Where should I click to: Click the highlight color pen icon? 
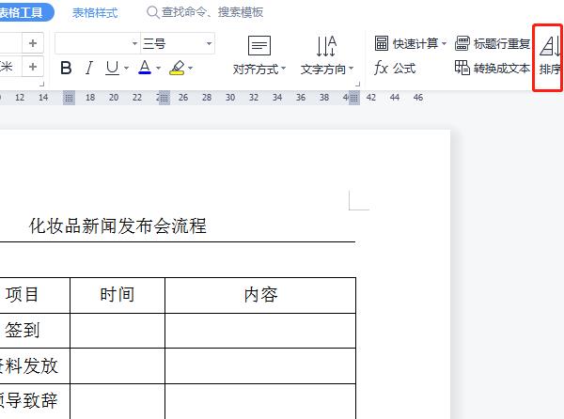tap(177, 68)
